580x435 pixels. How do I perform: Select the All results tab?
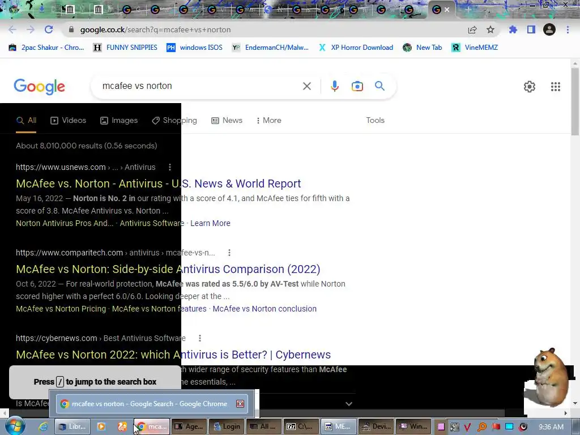point(26,121)
